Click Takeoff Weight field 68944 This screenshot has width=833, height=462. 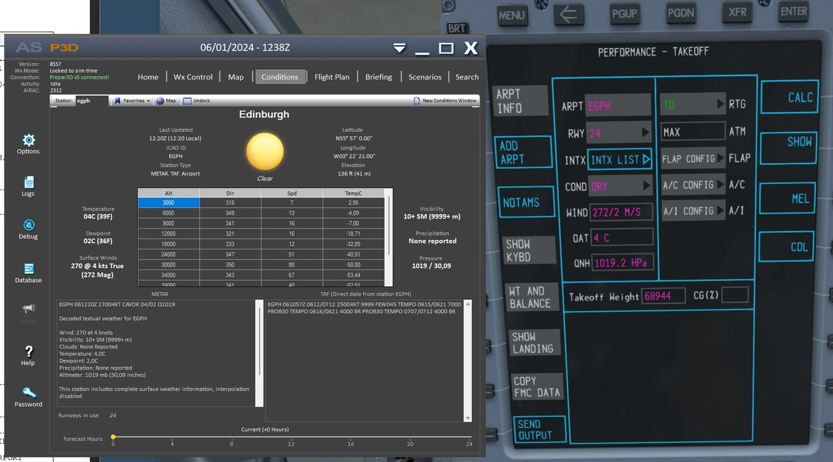(x=664, y=296)
